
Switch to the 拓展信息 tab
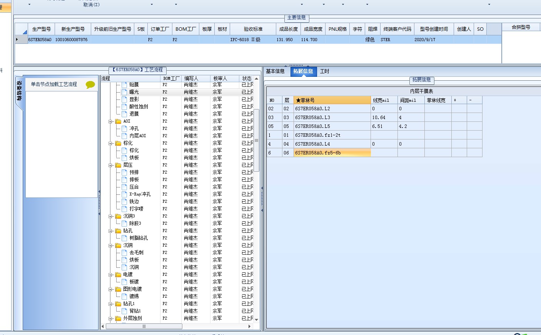click(x=303, y=71)
